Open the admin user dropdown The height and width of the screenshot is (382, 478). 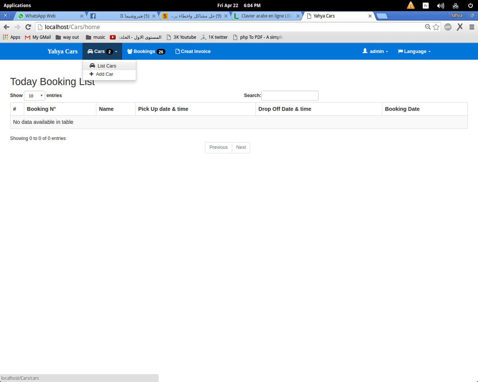[x=375, y=51]
